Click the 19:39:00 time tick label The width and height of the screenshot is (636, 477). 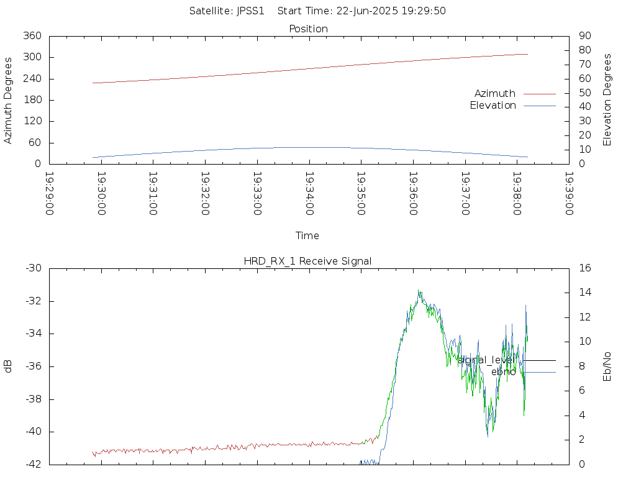[x=569, y=194]
